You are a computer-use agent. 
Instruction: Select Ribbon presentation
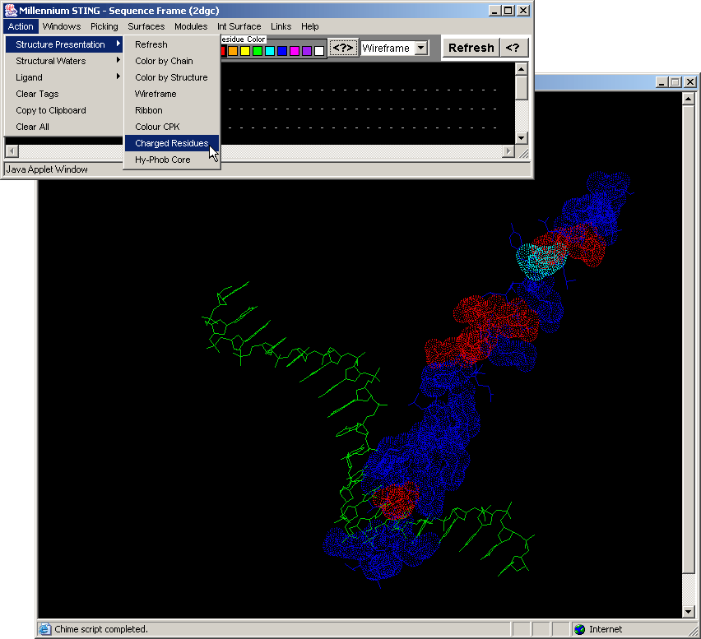point(172,110)
